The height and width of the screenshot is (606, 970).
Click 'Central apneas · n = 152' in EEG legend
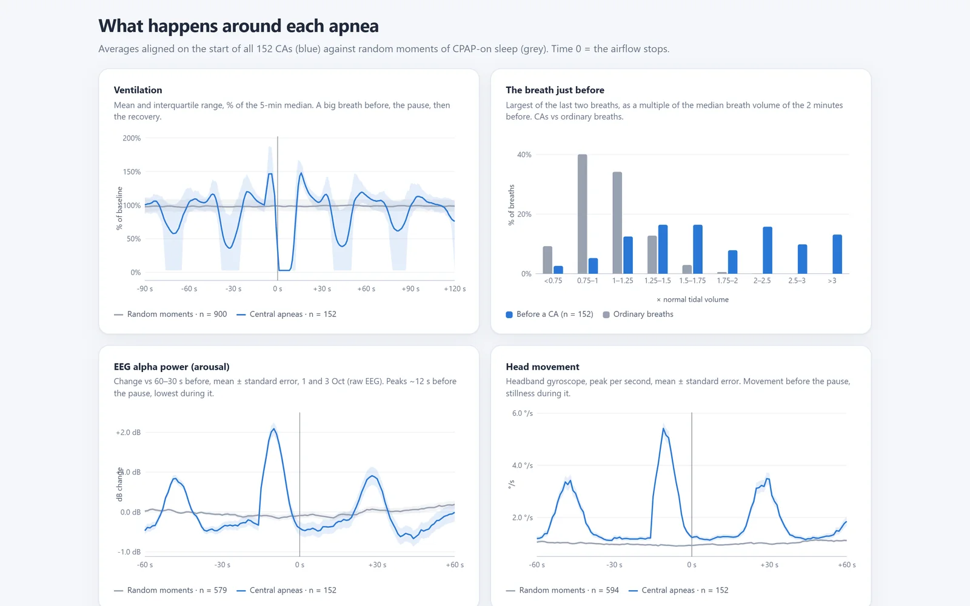pos(286,590)
